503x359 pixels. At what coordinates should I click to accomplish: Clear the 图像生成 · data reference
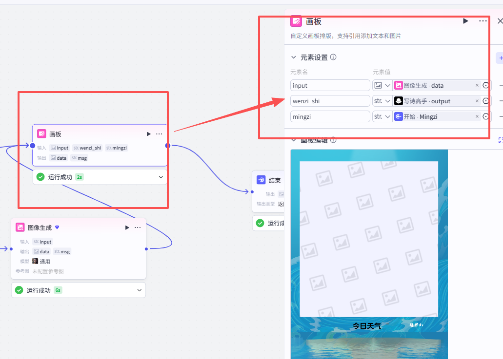477,85
